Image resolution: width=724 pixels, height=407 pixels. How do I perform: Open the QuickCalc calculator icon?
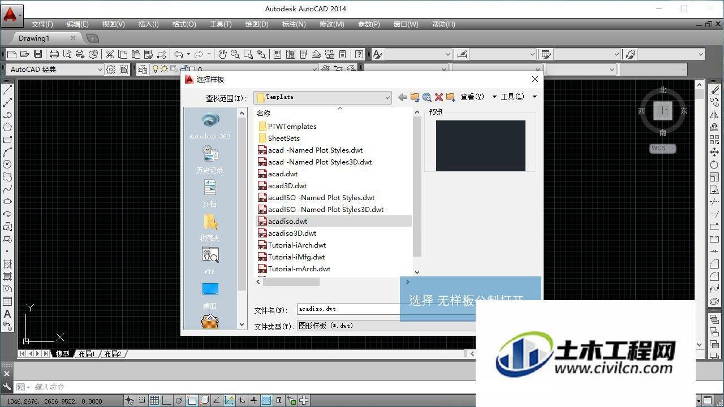[x=343, y=54]
